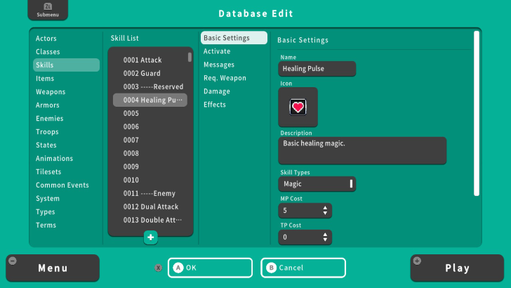
Task: Open Types category
Action: (x=66, y=212)
